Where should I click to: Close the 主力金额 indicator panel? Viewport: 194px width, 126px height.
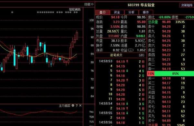(x=80, y=105)
